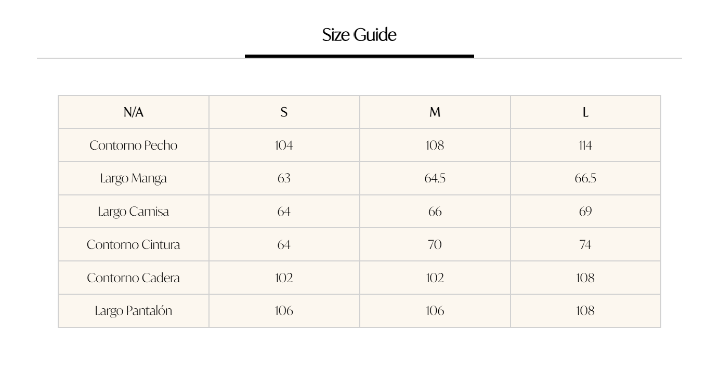
Task: Select the 70 Contorno Cintura value
Action: pyautogui.click(x=435, y=245)
